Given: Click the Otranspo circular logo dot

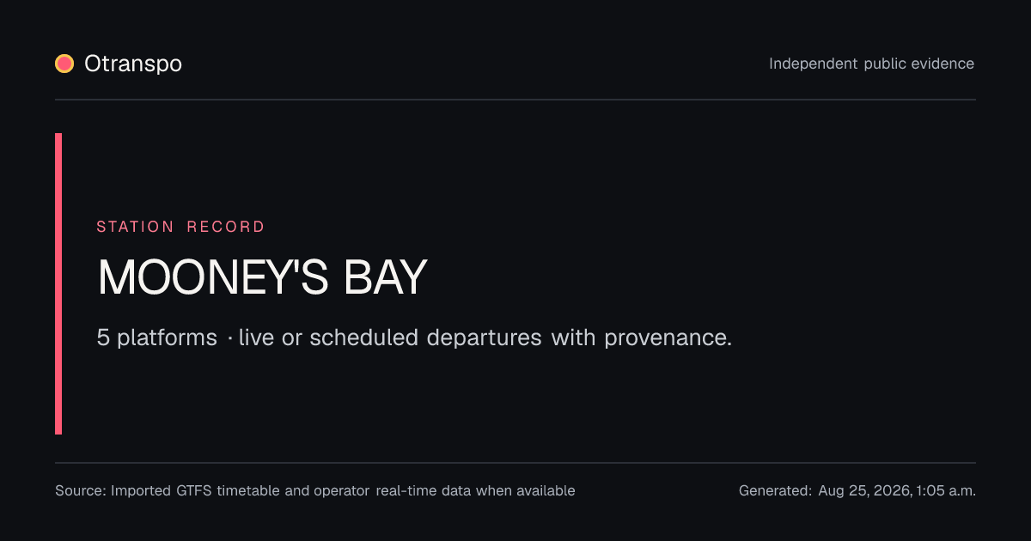Looking at the screenshot, I should coord(64,64).
